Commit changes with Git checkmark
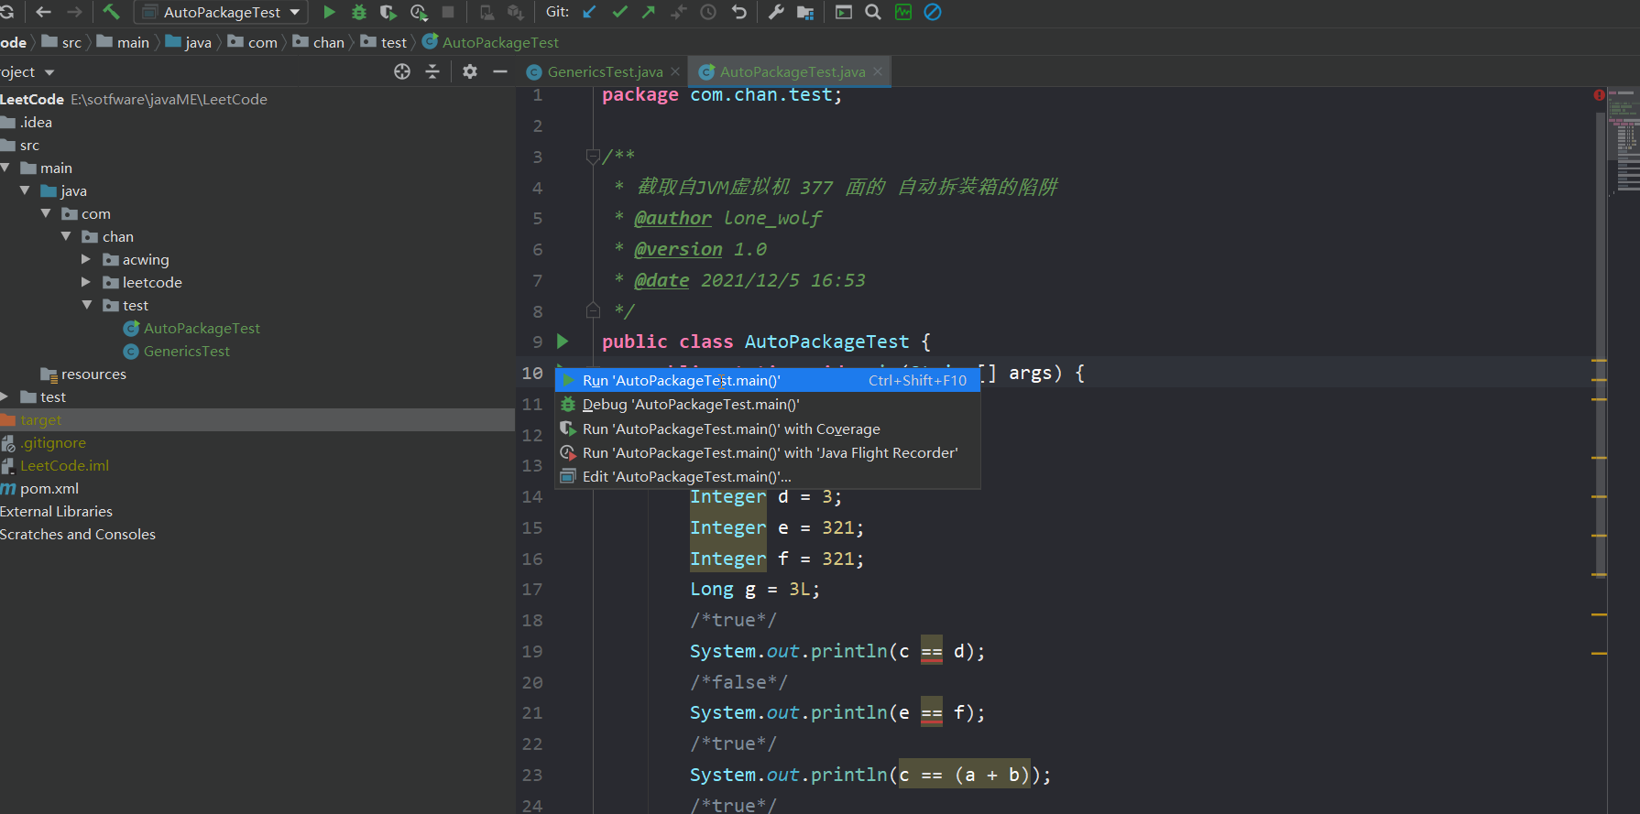This screenshot has width=1640, height=814. (619, 12)
